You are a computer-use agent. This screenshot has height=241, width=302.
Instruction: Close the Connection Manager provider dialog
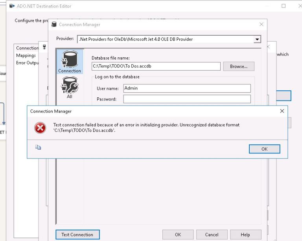coord(261,24)
